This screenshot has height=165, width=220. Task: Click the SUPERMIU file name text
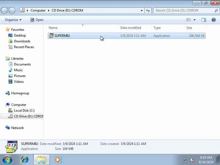pos(62,36)
